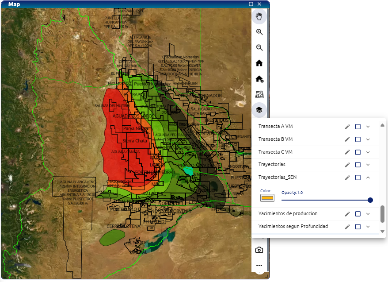Image resolution: width=388 pixels, height=282 pixels.
Task: Click the layer list scrollbar down arrow
Action: 382,231
